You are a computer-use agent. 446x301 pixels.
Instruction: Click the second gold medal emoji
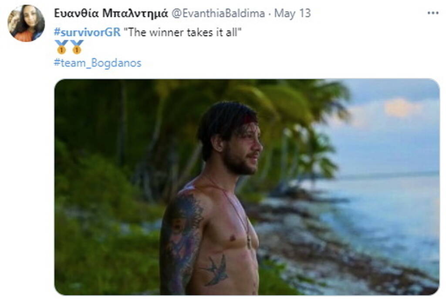click(x=77, y=47)
